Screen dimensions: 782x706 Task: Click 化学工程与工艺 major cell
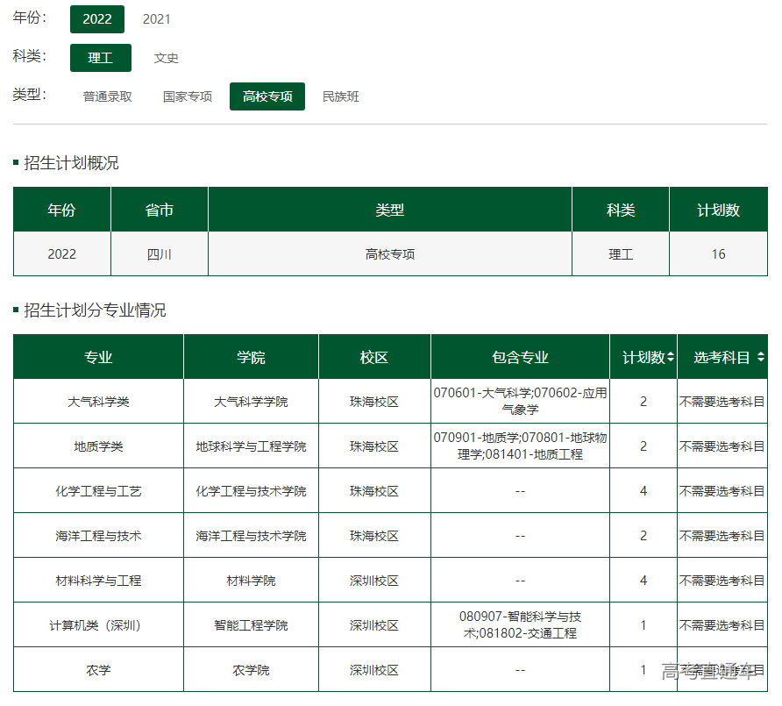tap(98, 491)
